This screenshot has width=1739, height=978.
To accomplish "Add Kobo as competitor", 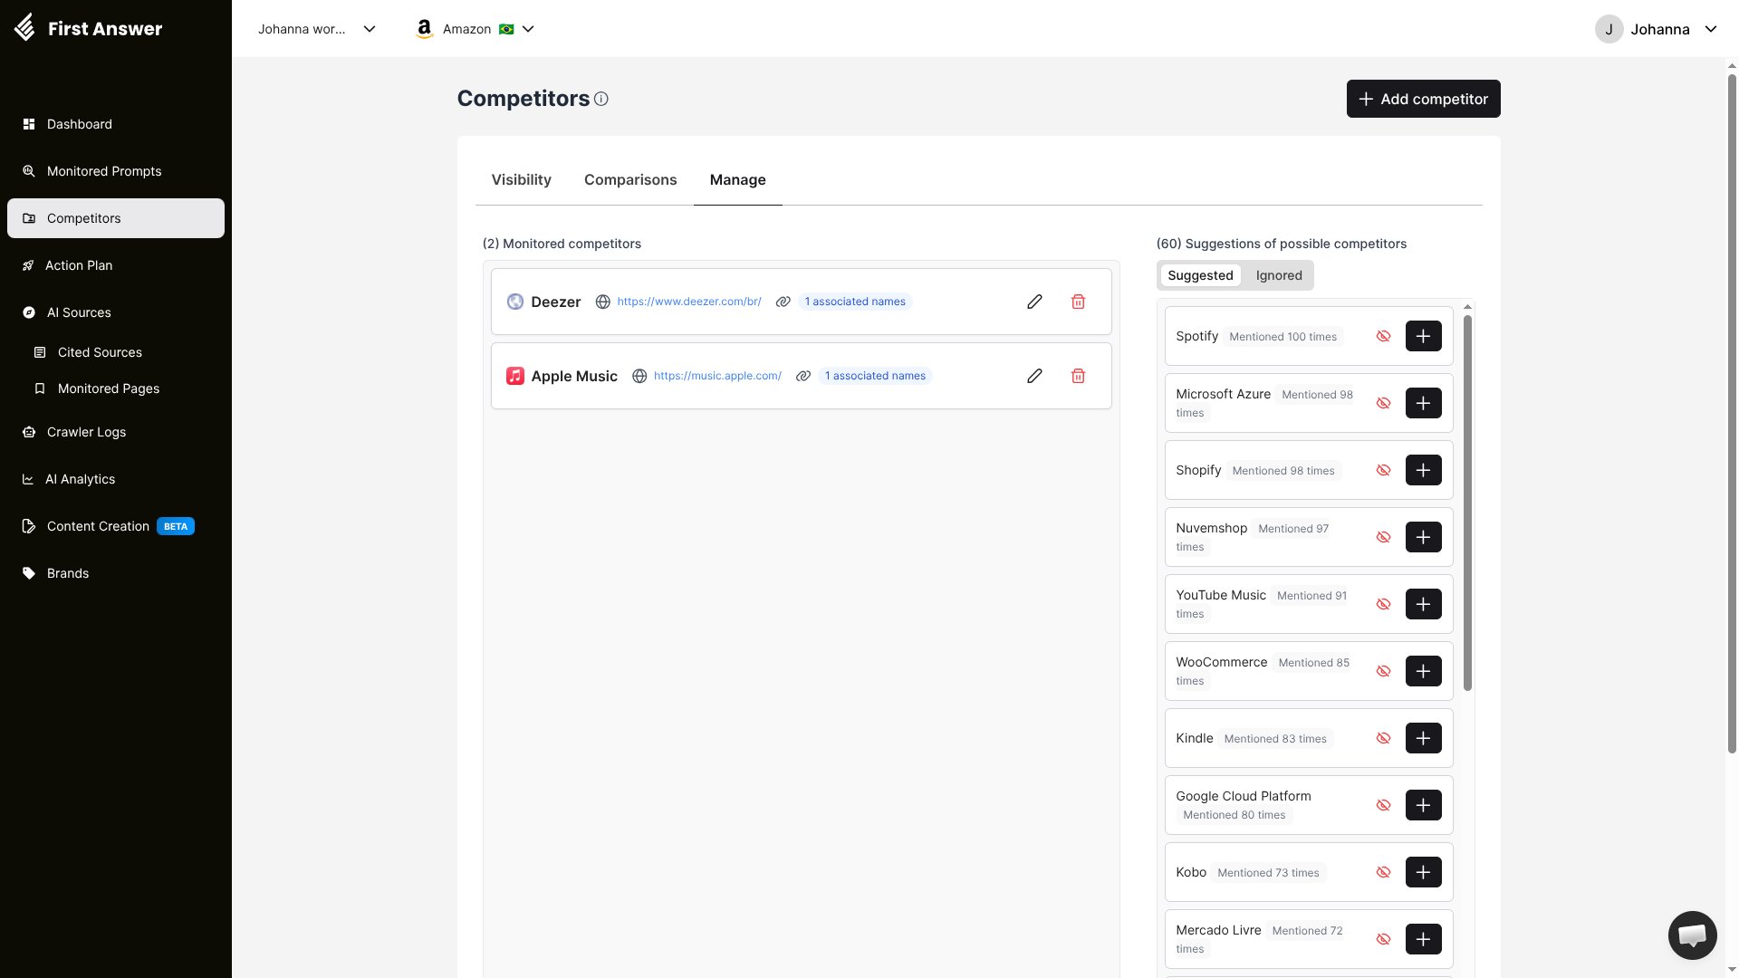I will [1423, 872].
